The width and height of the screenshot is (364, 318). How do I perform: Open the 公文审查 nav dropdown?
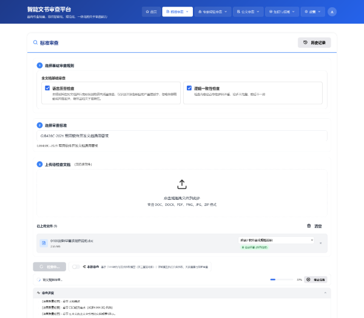pos(248,12)
